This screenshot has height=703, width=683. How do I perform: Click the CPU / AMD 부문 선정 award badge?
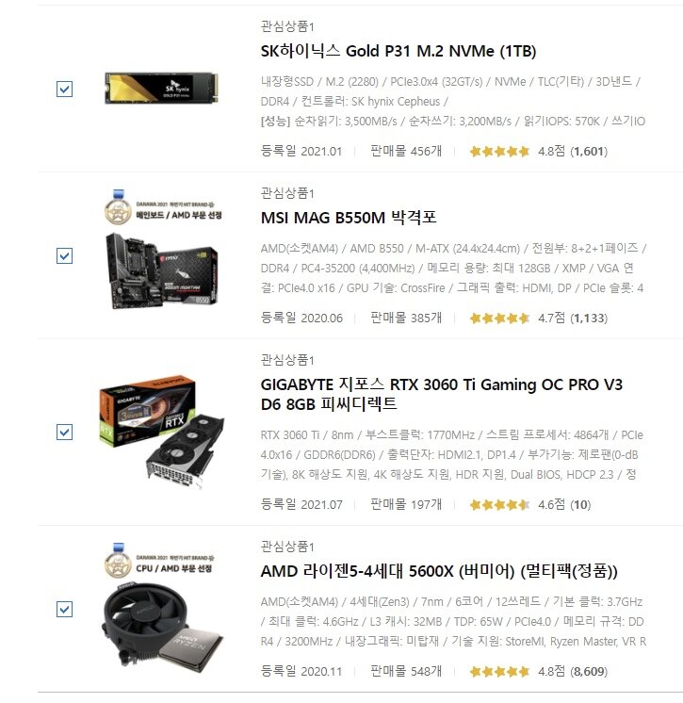[159, 564]
